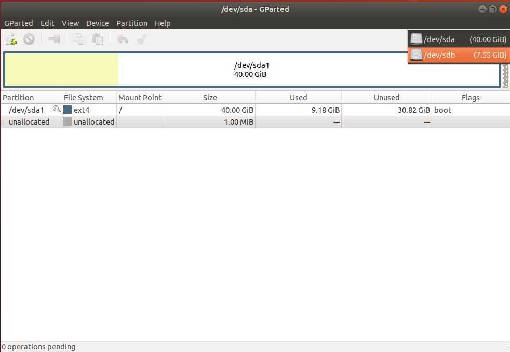This screenshot has width=510, height=352.
Task: Click the Undo last operation icon
Action: click(123, 39)
